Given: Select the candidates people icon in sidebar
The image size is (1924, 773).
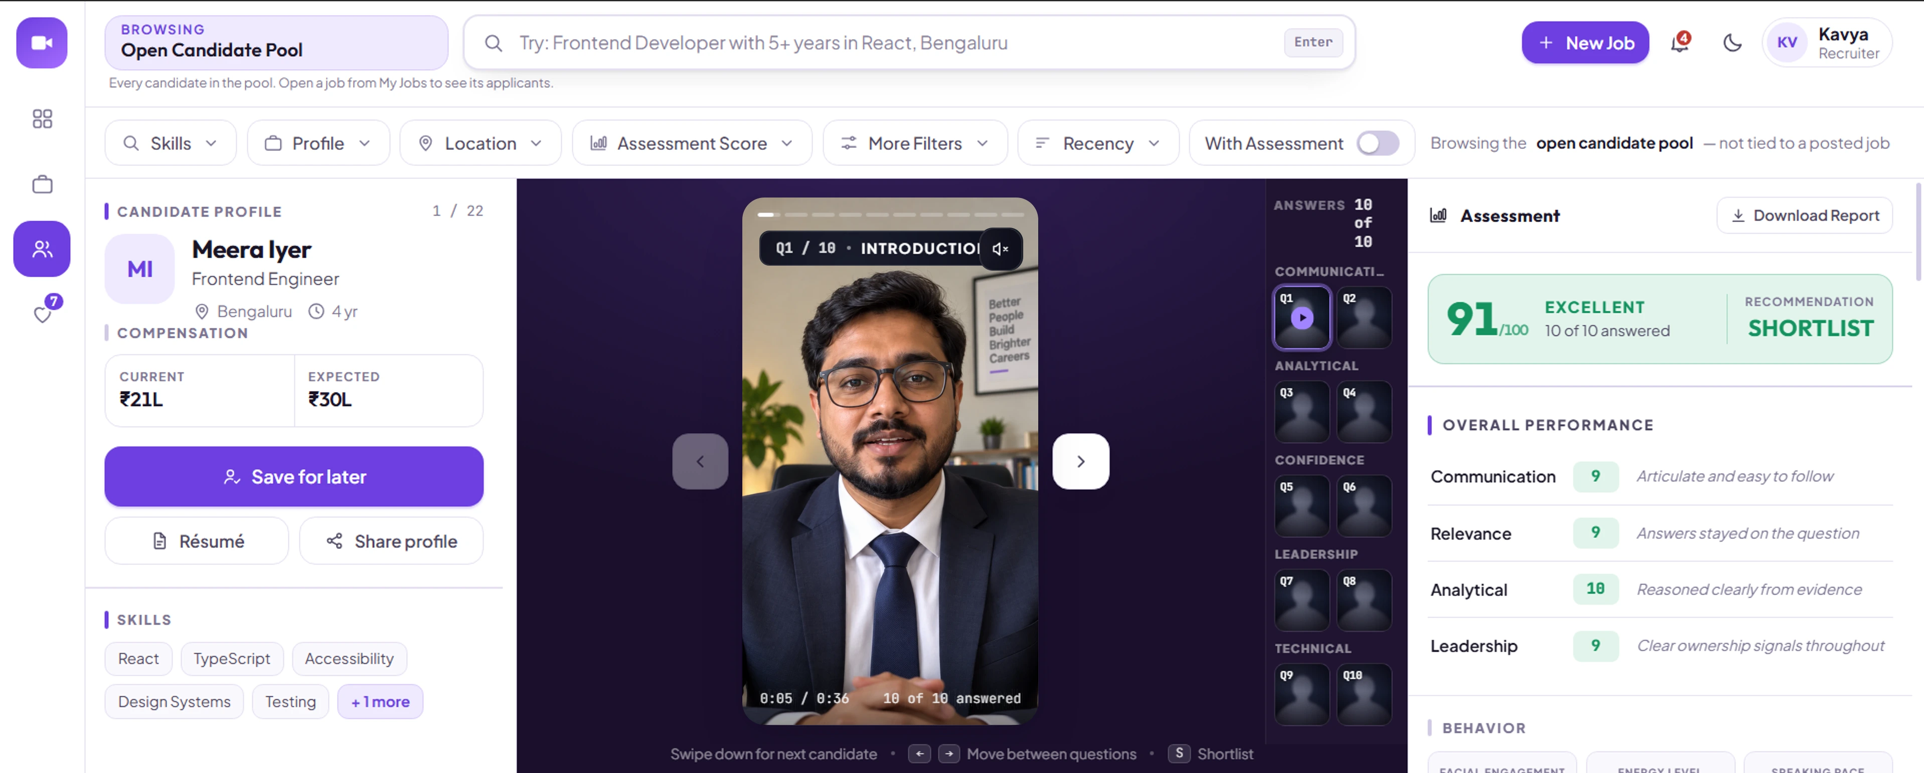Looking at the screenshot, I should (x=43, y=249).
